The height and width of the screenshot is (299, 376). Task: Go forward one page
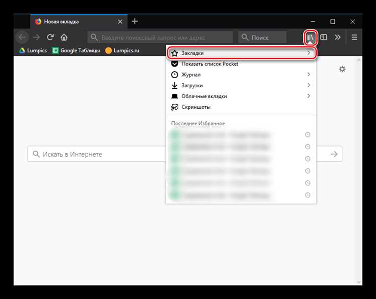click(37, 37)
